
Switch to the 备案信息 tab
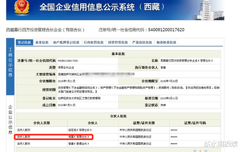click(x=42, y=43)
